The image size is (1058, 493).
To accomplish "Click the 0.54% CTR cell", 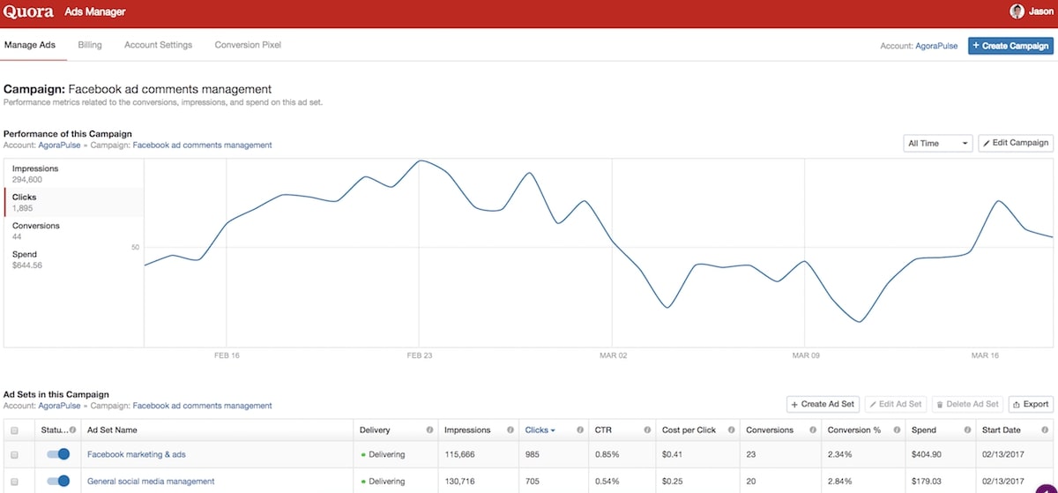I will 607,482.
